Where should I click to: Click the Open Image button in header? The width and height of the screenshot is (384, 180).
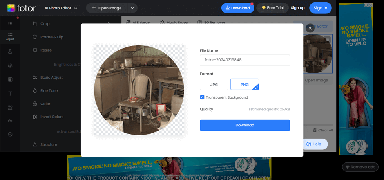[x=107, y=8]
